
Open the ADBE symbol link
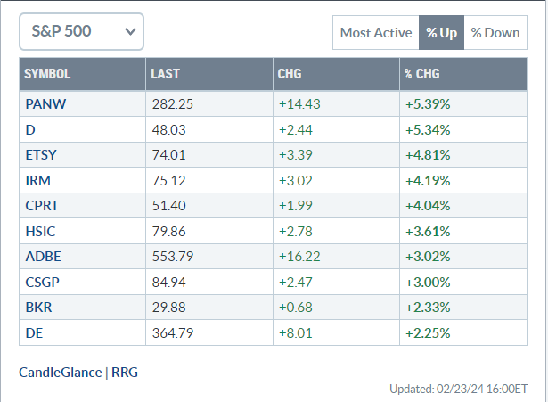[43, 257]
